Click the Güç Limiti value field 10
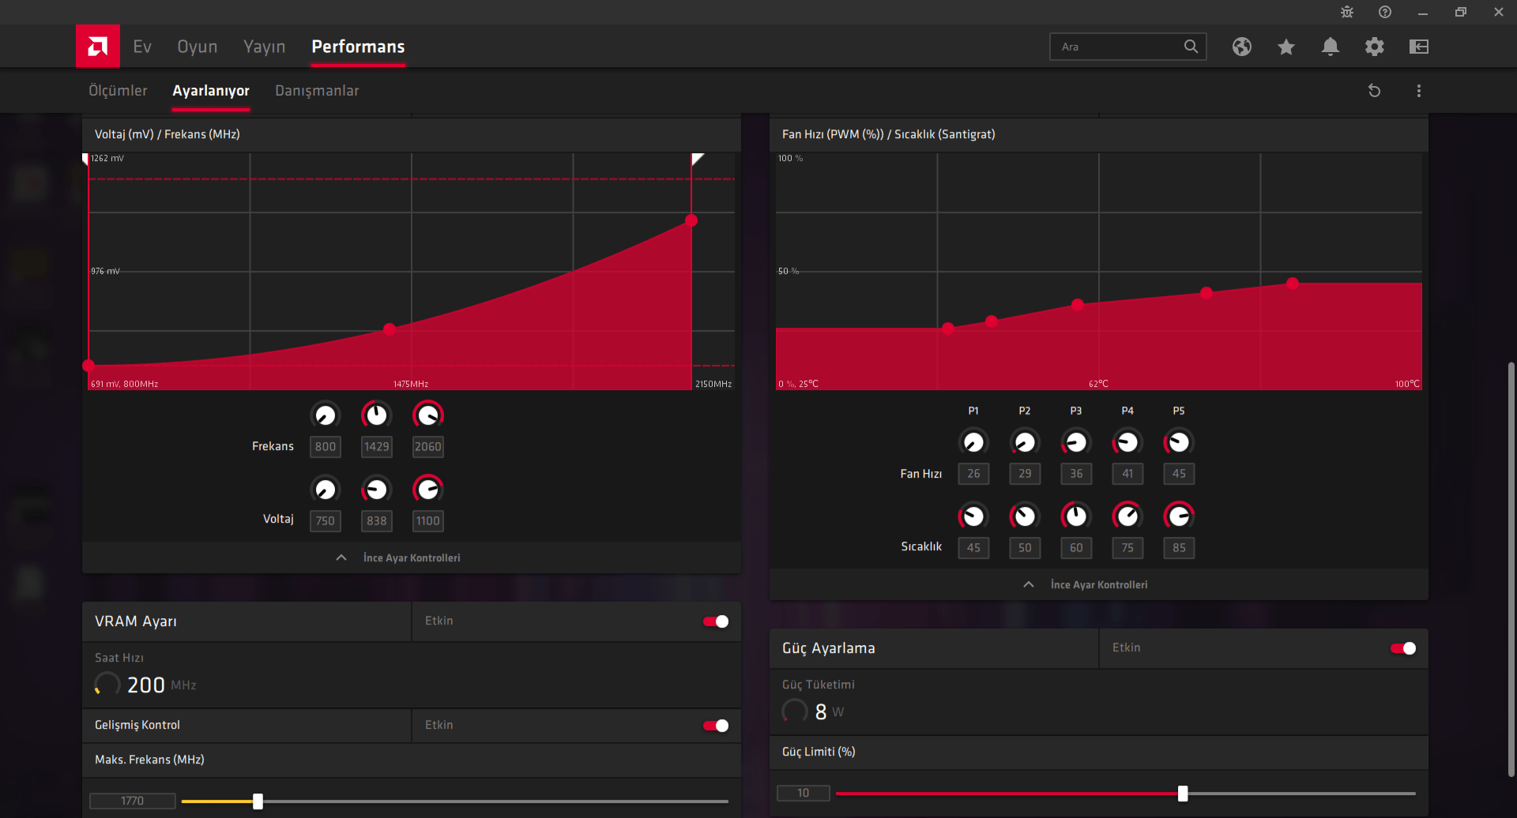The width and height of the screenshot is (1517, 818). click(804, 794)
